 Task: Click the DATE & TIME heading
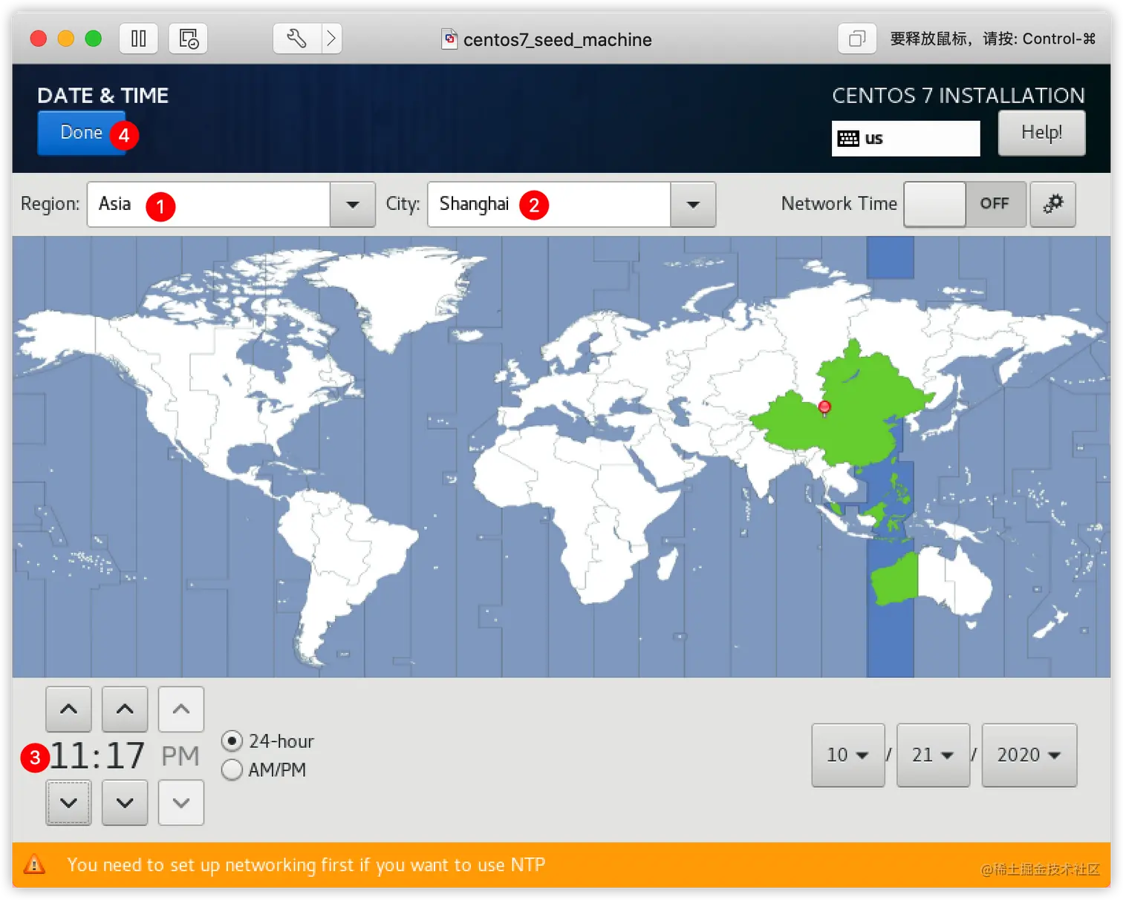coord(103,96)
